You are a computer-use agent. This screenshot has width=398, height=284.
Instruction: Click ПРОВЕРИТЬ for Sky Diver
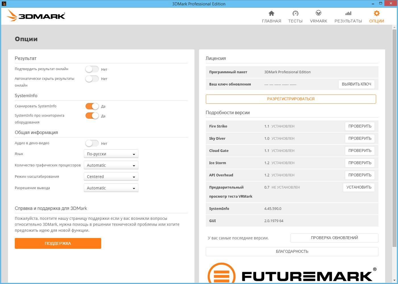pos(360,138)
